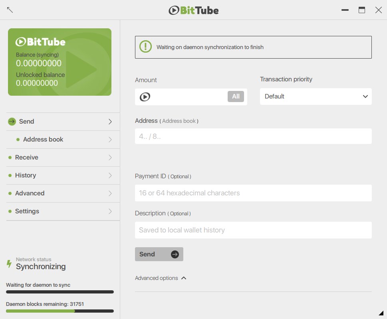387x319 pixels.
Task: Click the lightning bolt network status icon
Action: pyautogui.click(x=9, y=264)
